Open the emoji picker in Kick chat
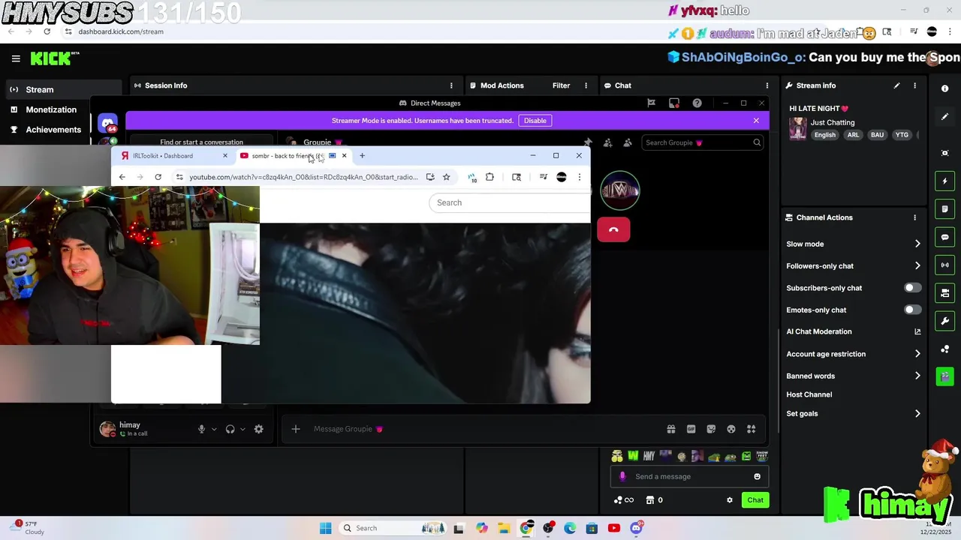 click(757, 476)
